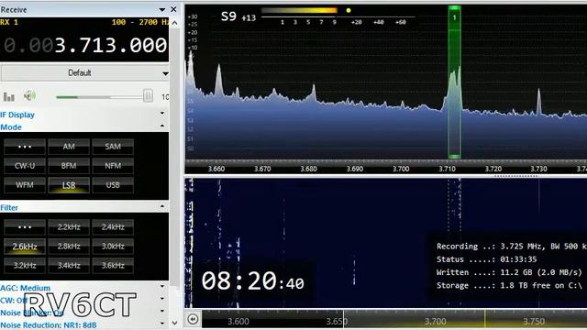Click the Status 01:33:35 line
Viewport: 587px width, 330px height.
pos(487,259)
